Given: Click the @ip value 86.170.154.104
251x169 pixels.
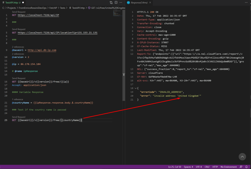Looking at the screenshot, I should coord(30,64).
